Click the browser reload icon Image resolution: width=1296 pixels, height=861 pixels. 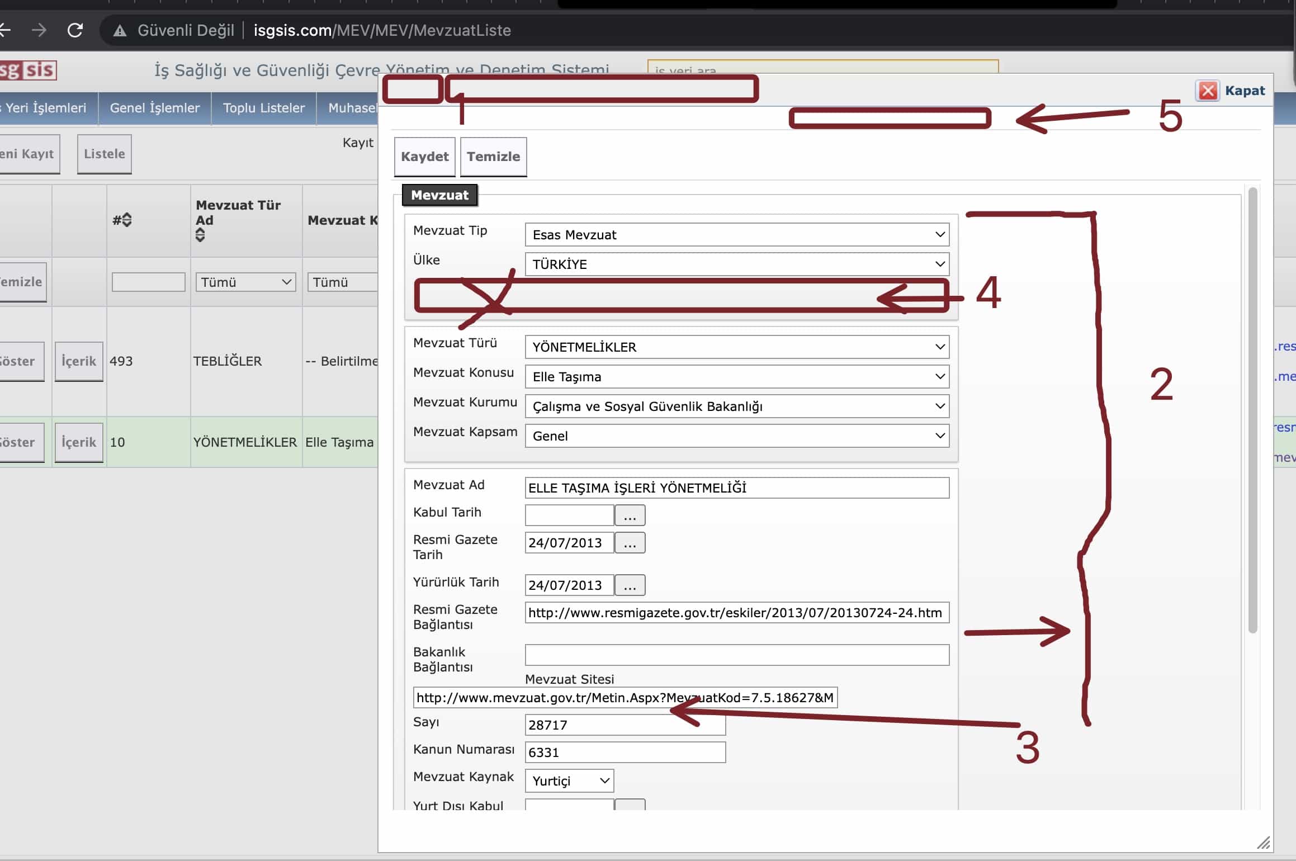(x=75, y=30)
